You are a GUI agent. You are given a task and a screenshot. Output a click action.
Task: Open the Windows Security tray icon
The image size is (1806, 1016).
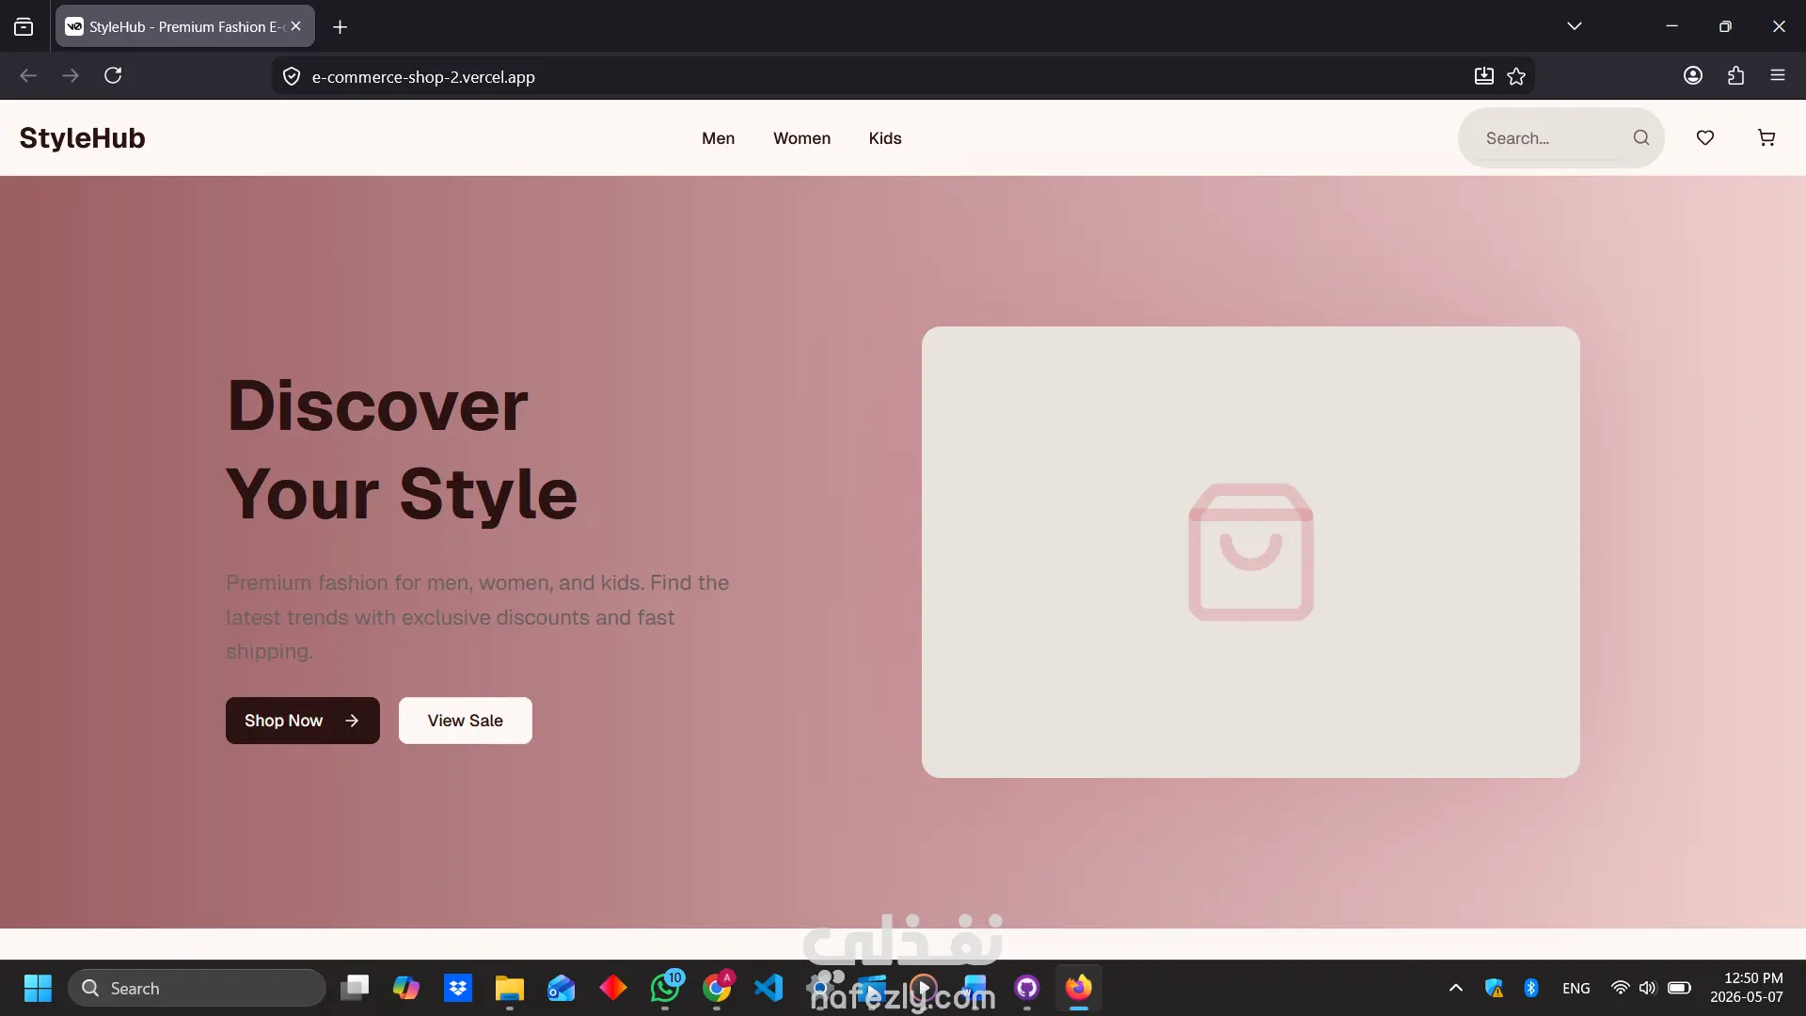pos(1494,988)
